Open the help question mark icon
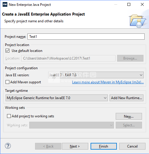 (x=8, y=146)
